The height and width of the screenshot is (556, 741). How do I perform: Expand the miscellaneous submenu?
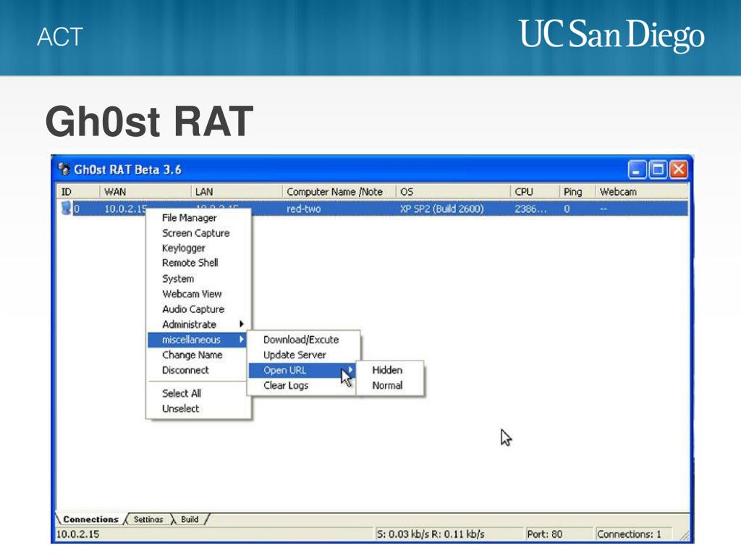tap(198, 340)
